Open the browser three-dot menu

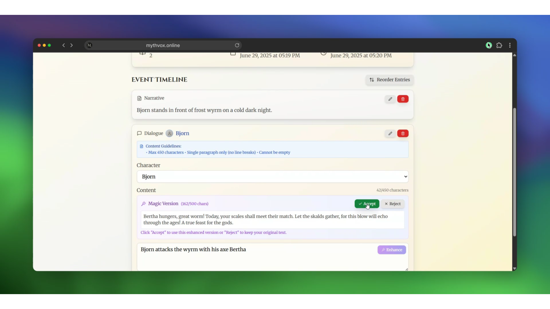(x=510, y=45)
